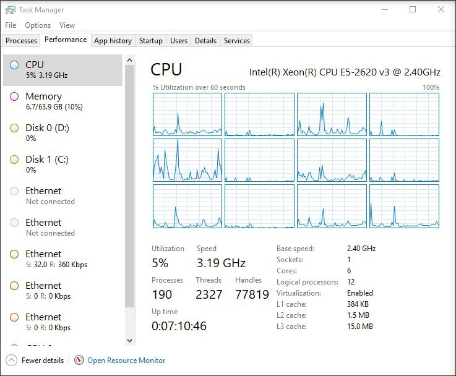The image size is (456, 376).
Task: Select the CPU circle icon in sidebar
Action: (x=14, y=65)
